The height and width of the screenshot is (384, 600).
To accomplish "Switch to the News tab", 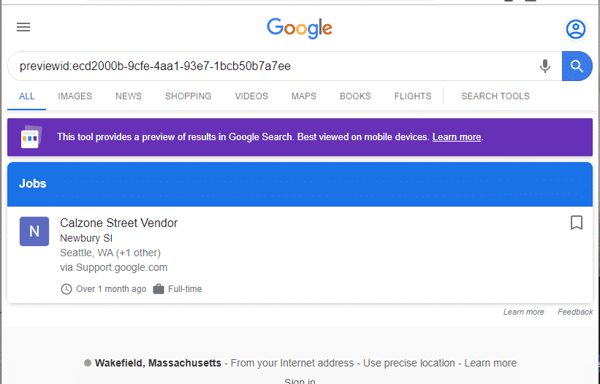I will (x=129, y=96).
